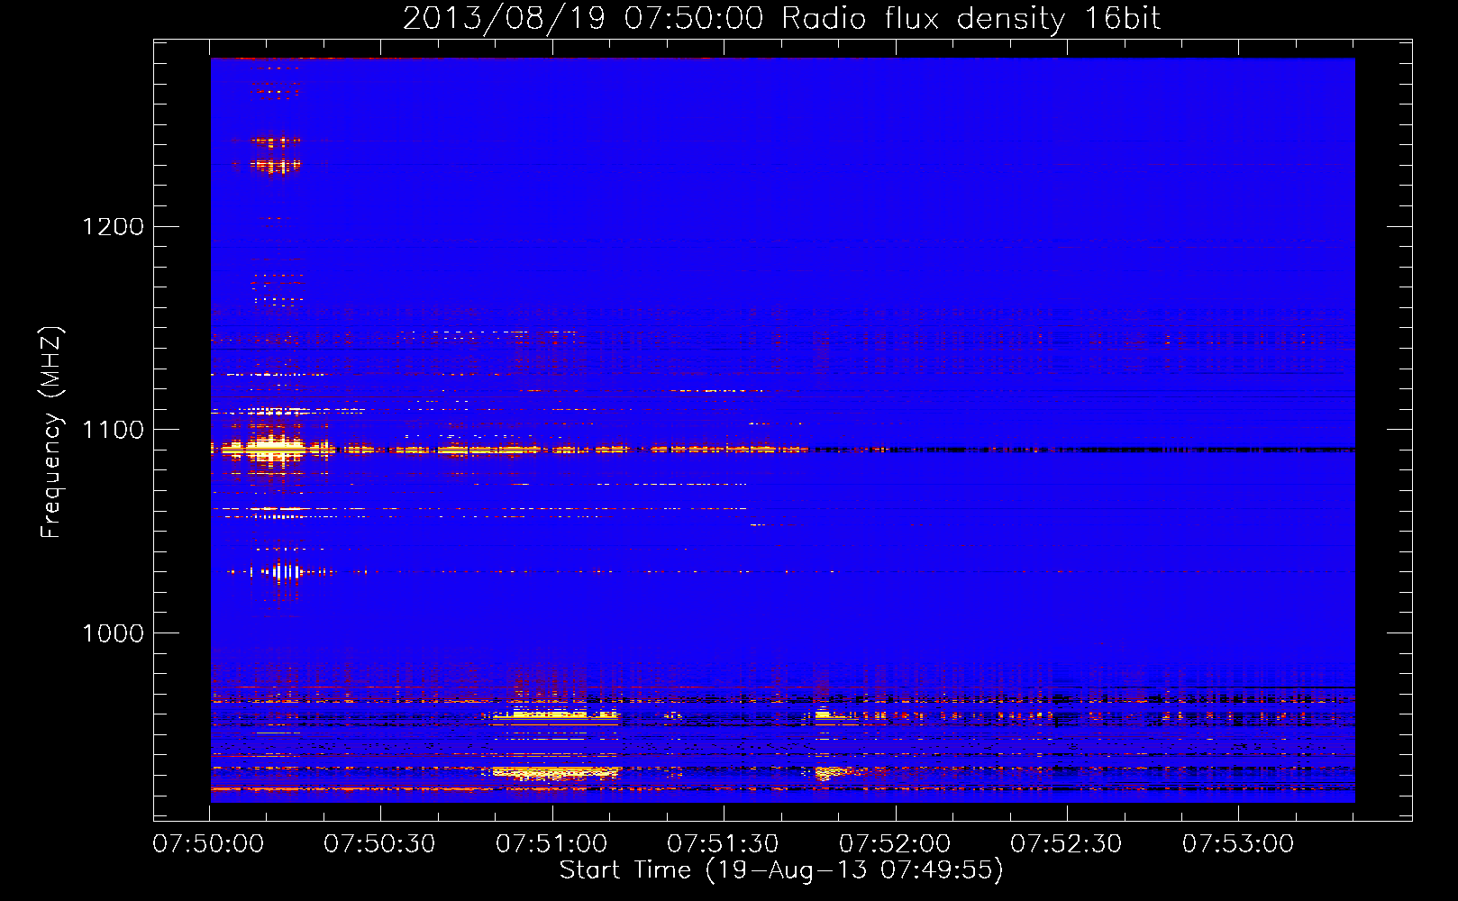Click the 07:50:00 time tick label
1458x901 pixels.
click(208, 844)
